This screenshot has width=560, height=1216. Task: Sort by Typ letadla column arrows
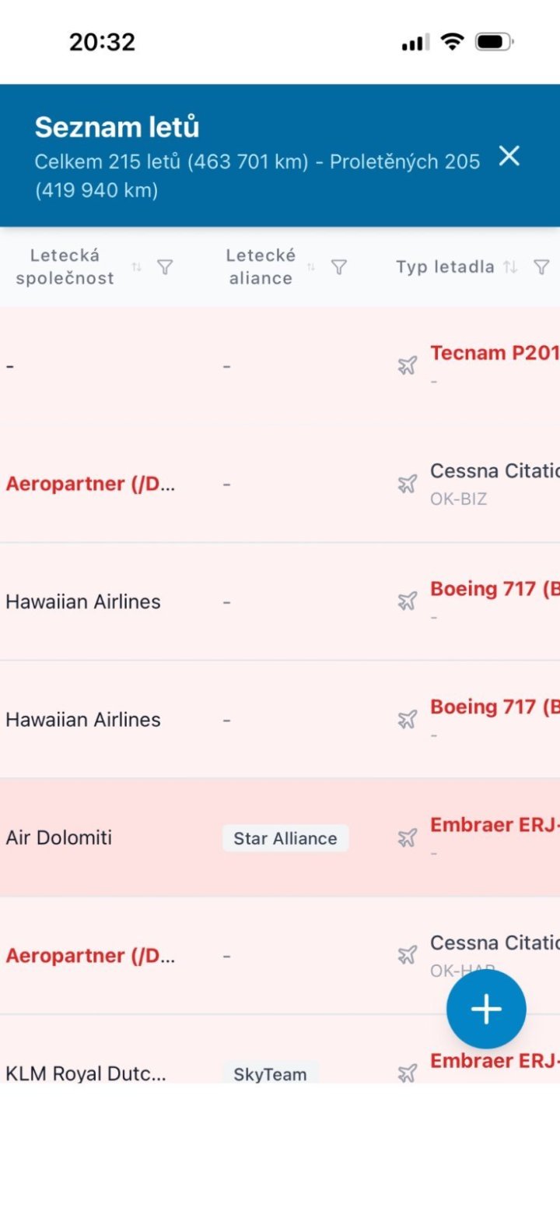[510, 267]
